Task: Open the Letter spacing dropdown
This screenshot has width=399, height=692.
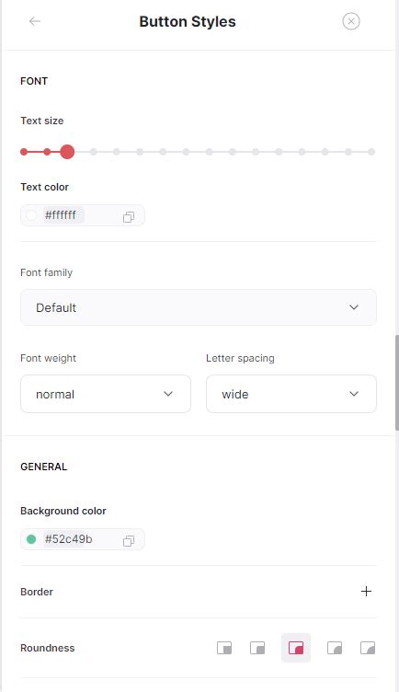Action: pos(291,394)
